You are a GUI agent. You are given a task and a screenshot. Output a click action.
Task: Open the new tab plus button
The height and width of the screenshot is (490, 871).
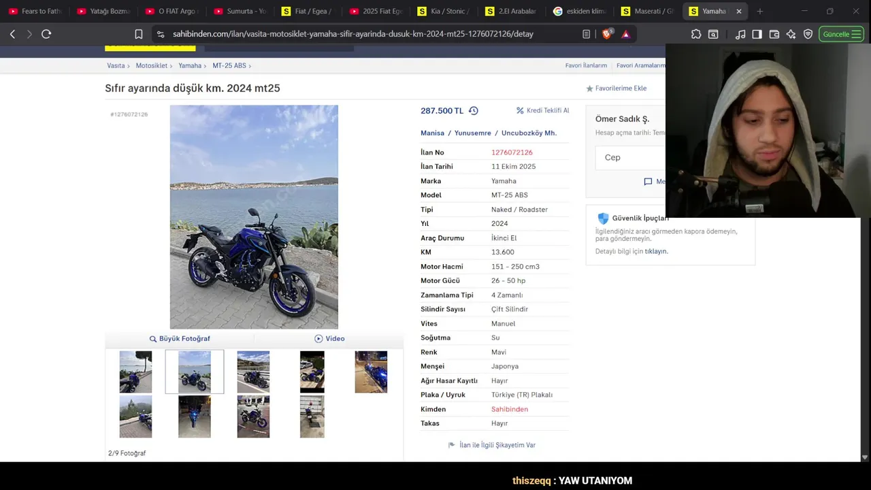(760, 11)
